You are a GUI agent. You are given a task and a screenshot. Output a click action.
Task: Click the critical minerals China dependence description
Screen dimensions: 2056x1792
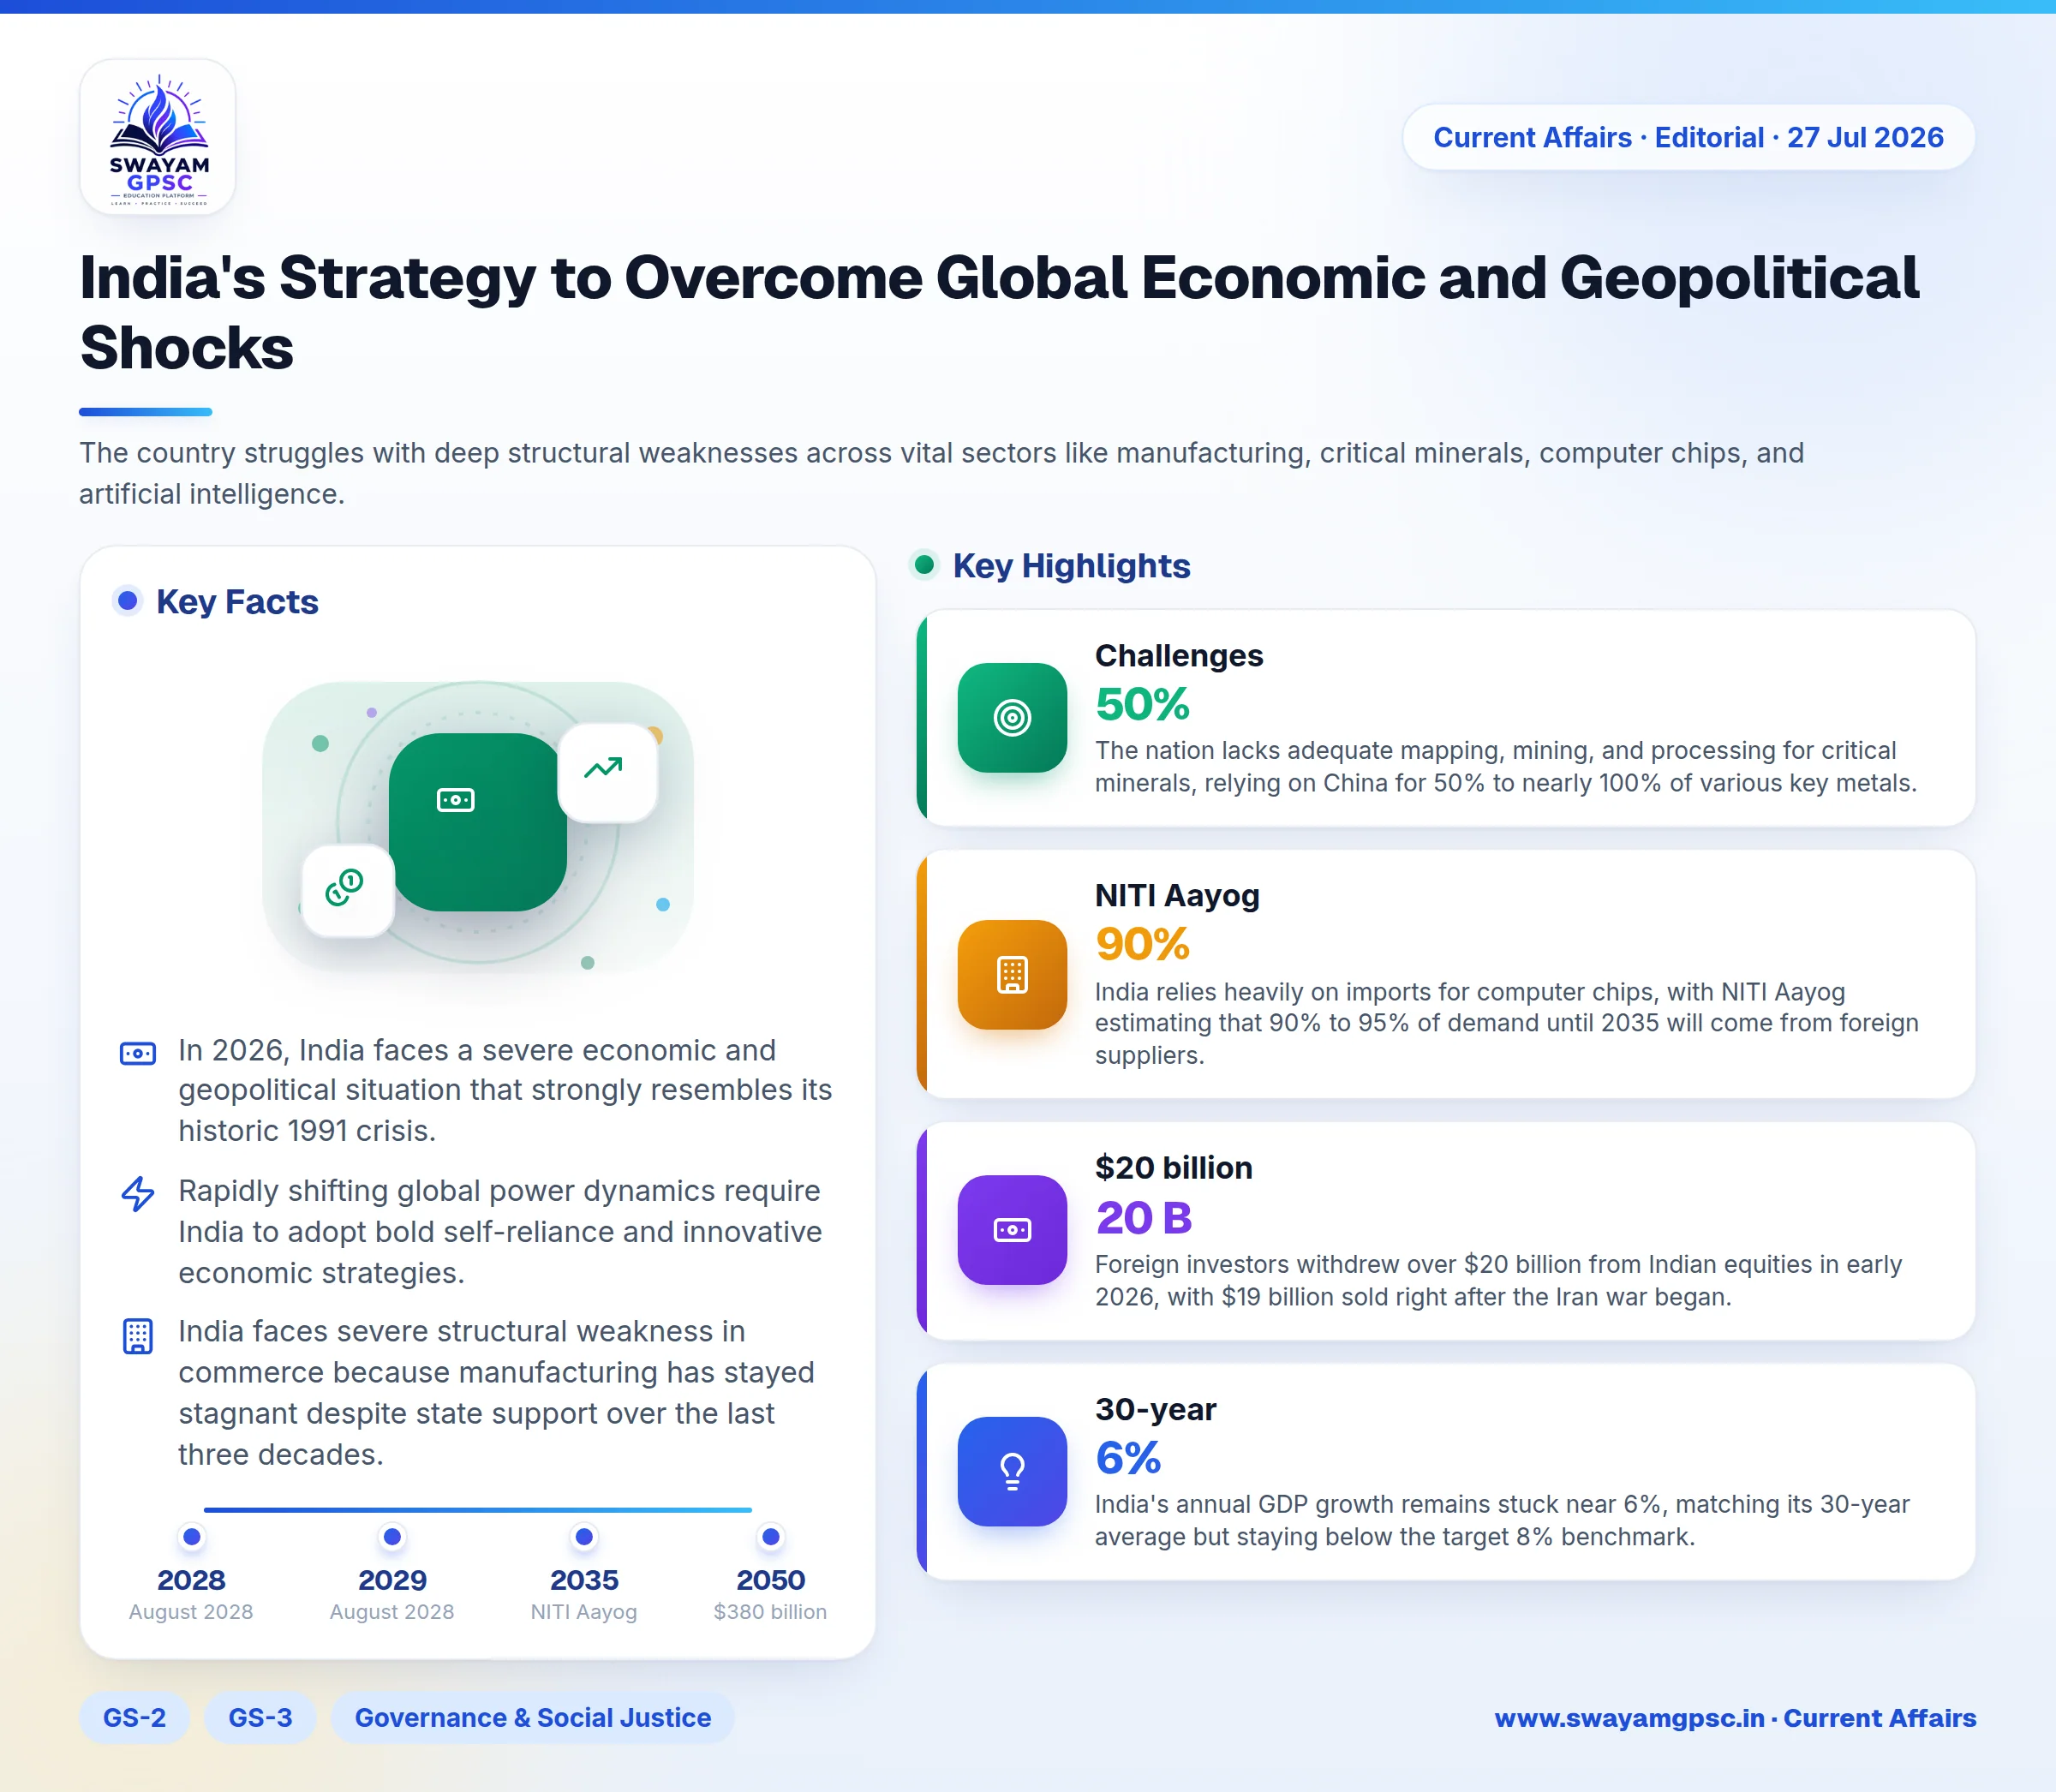tap(1506, 766)
